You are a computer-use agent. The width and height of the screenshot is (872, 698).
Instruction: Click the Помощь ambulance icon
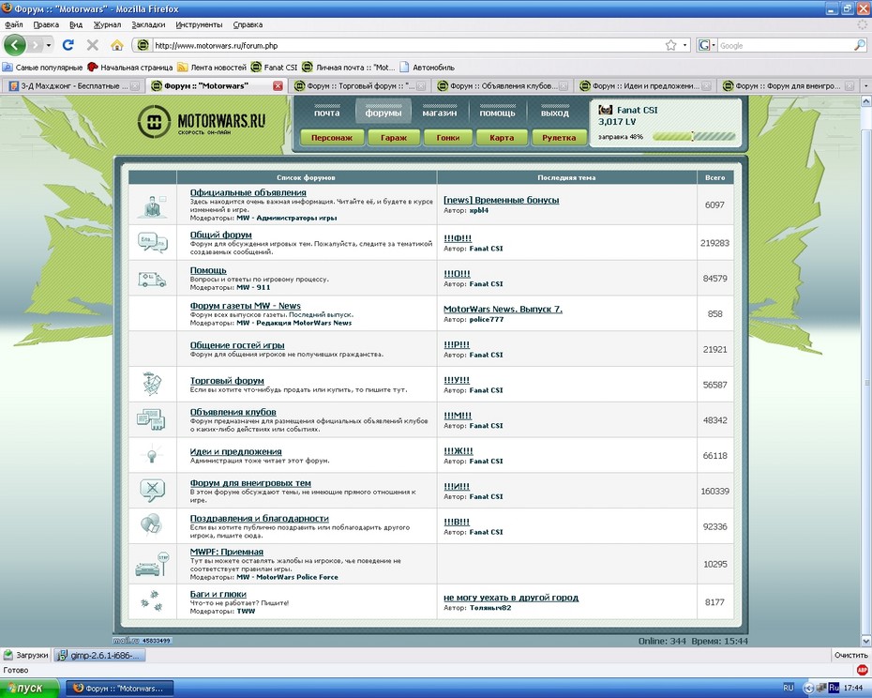coord(153,279)
